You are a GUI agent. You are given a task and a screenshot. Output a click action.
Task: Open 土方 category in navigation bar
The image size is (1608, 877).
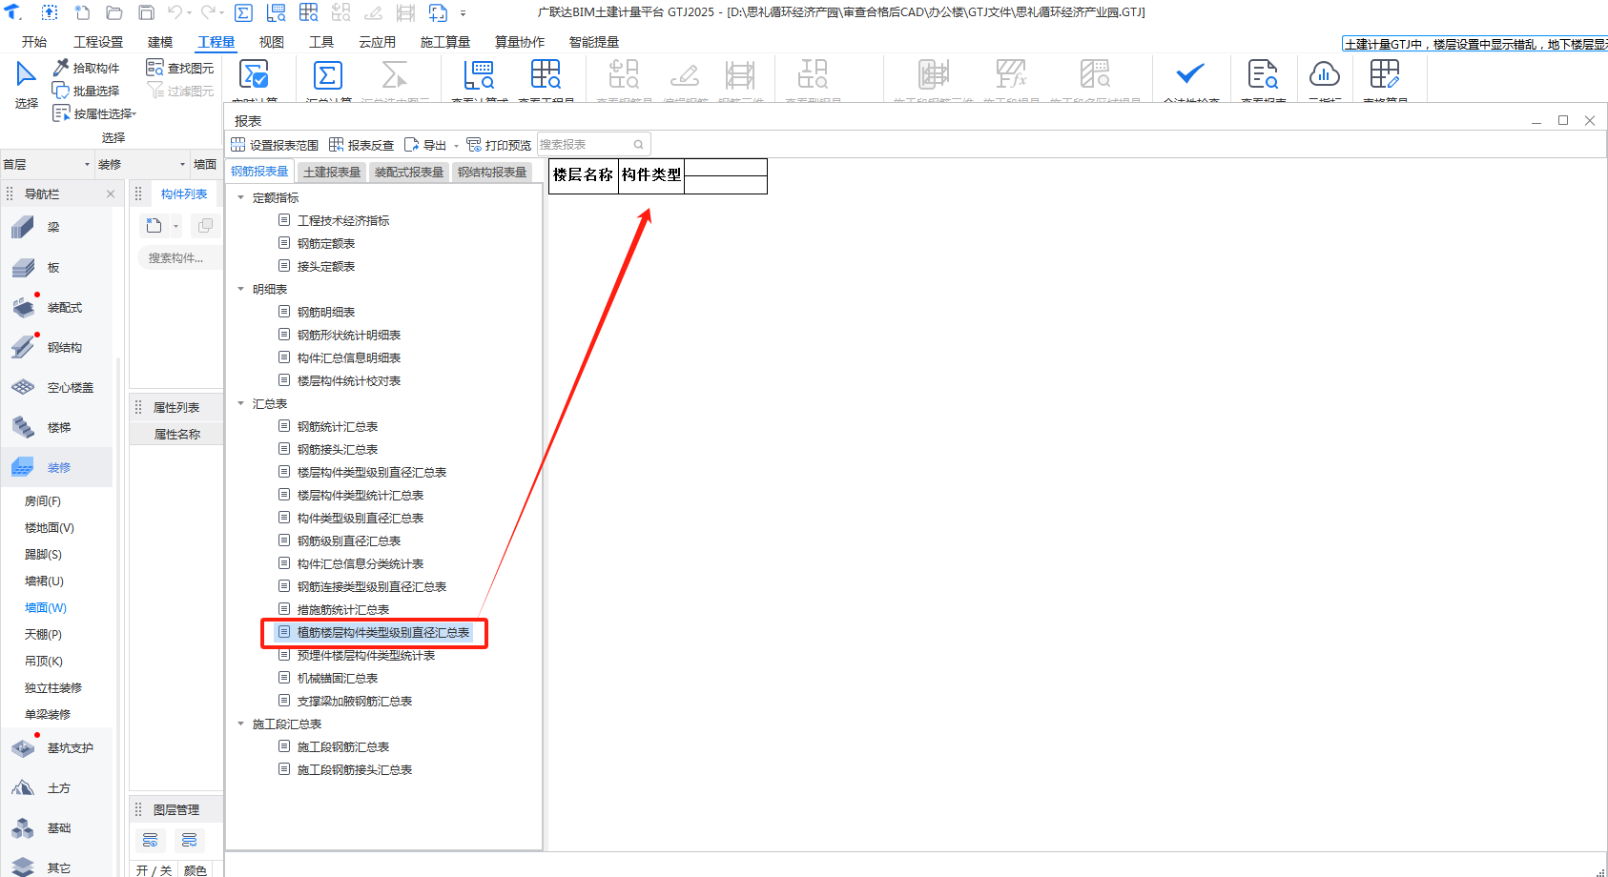pyautogui.click(x=57, y=787)
